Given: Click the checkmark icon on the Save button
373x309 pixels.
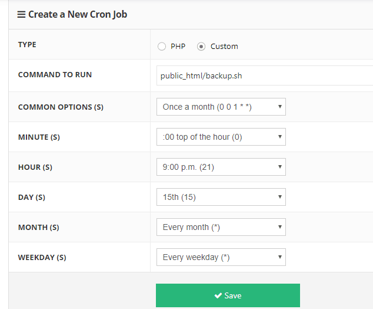Looking at the screenshot, I should click(x=218, y=295).
